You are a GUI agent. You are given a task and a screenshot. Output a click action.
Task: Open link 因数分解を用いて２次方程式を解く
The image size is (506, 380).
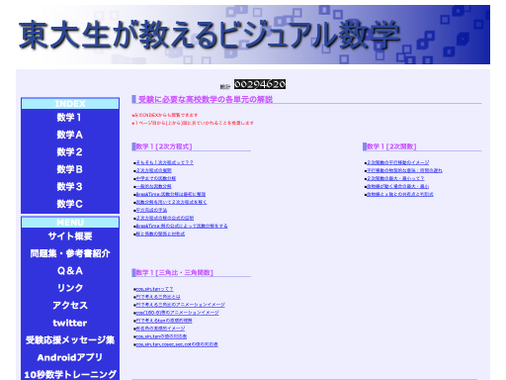click(171, 202)
